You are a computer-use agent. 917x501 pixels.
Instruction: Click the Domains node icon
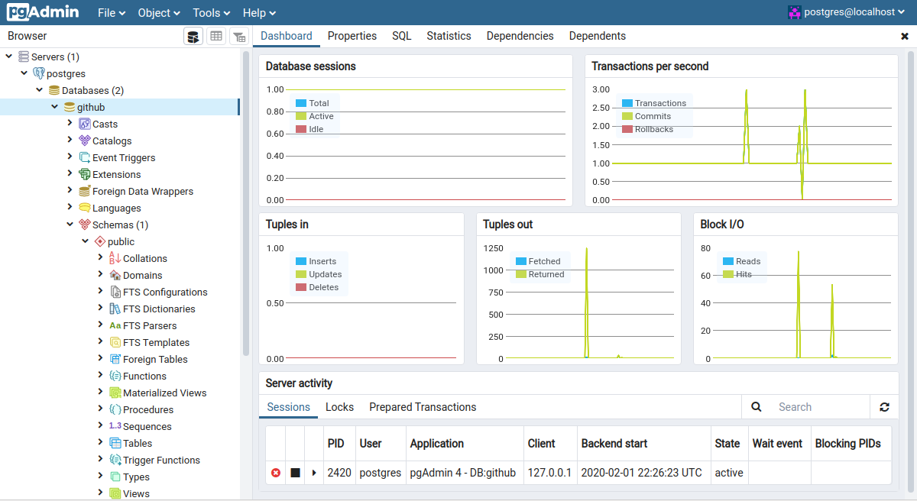(x=115, y=275)
